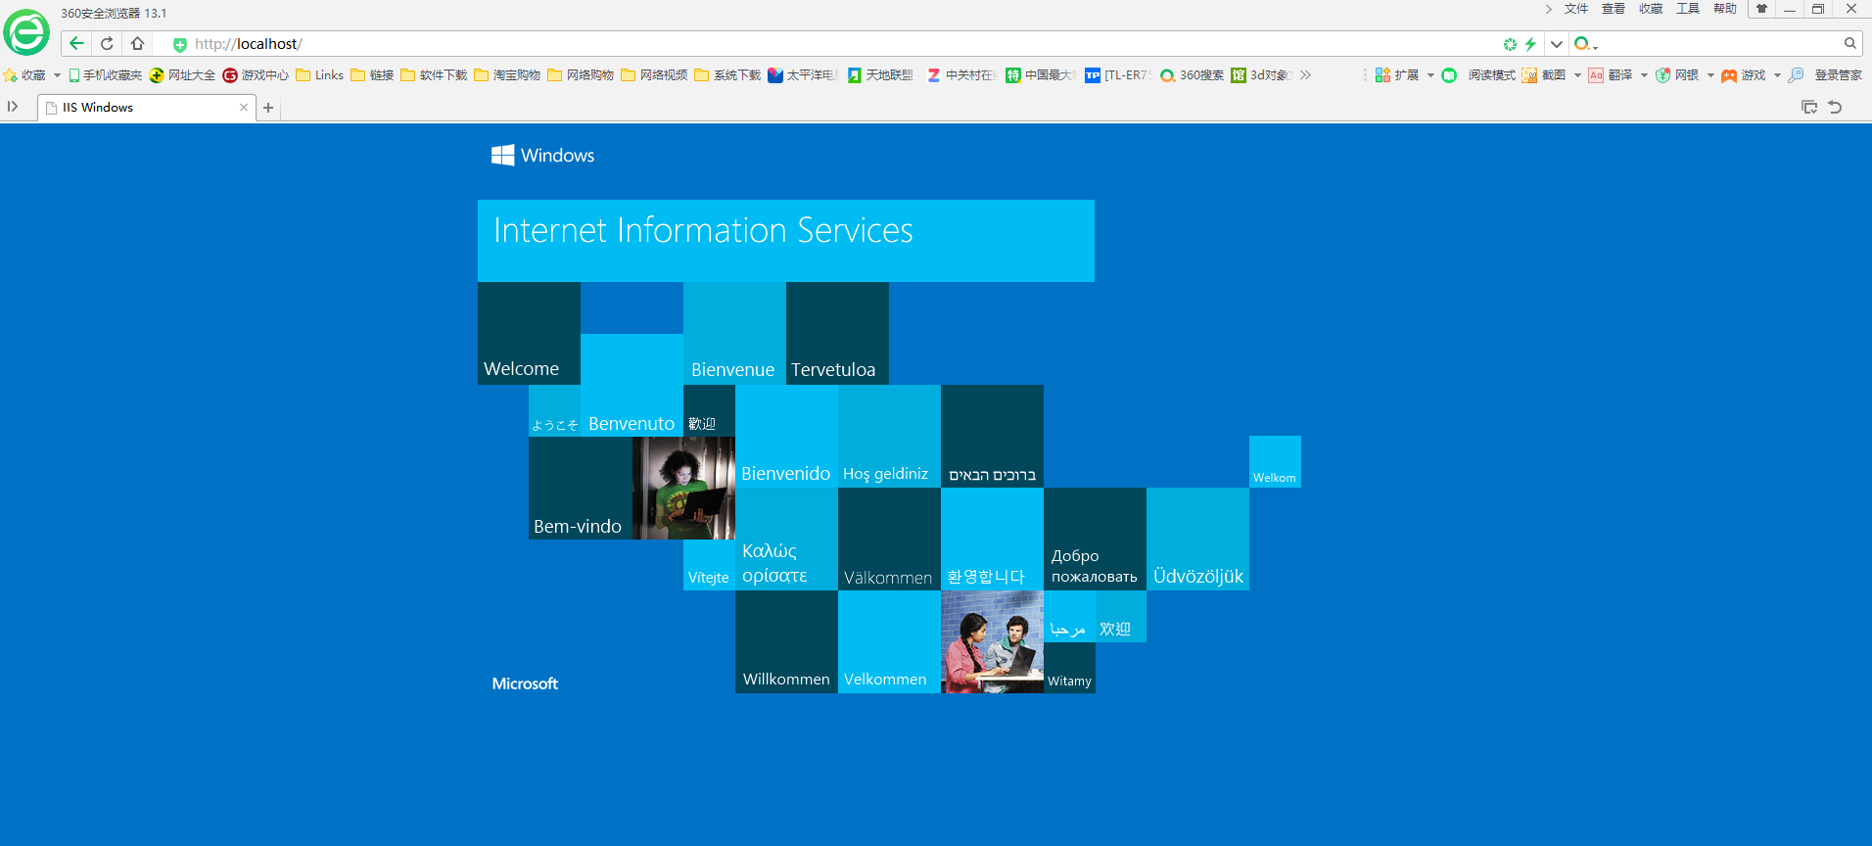The image size is (1872, 846).
Task: Click the Welcome tile
Action: coord(529,333)
